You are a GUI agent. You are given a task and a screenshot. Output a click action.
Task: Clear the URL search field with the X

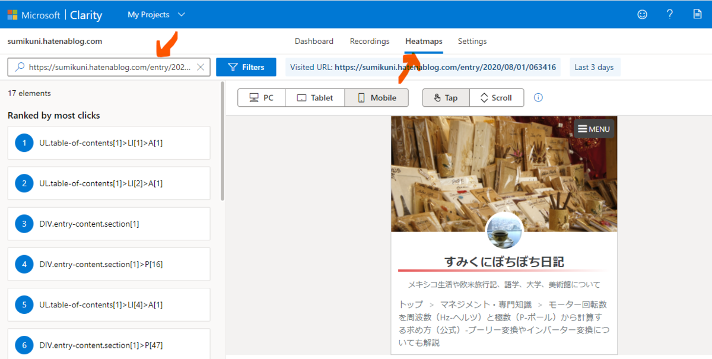tap(201, 66)
